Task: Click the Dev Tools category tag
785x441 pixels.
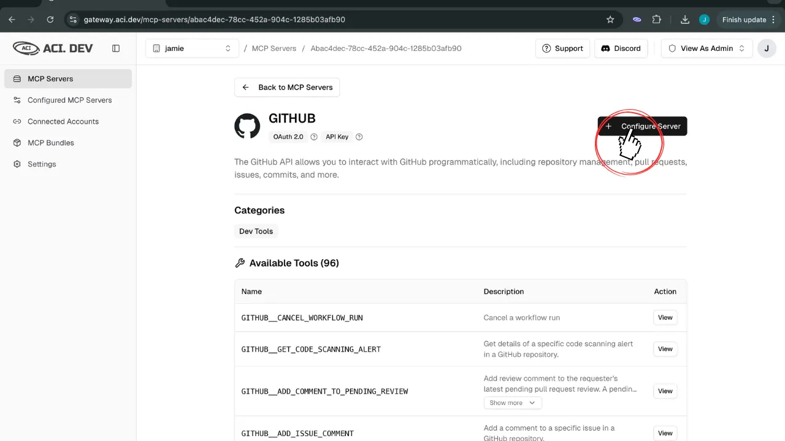Action: [256, 231]
